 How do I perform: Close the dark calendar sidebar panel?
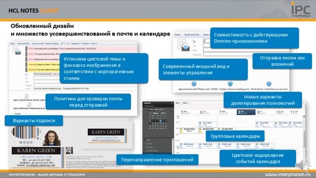[x=172, y=103]
